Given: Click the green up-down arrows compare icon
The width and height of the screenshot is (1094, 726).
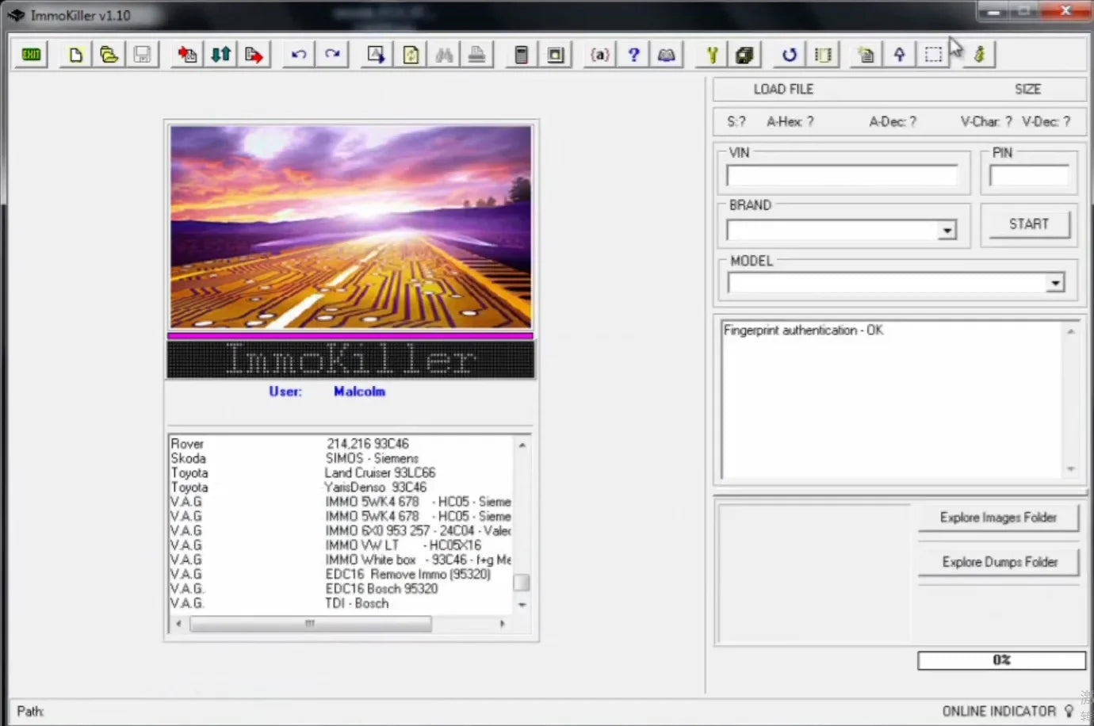Looking at the screenshot, I should coord(220,54).
